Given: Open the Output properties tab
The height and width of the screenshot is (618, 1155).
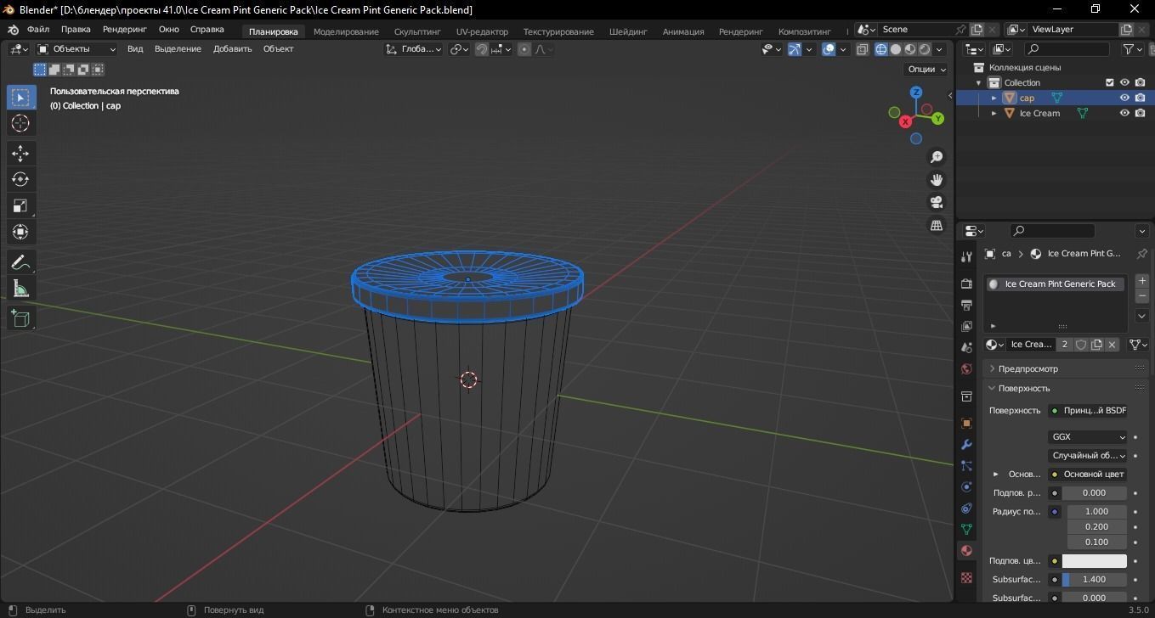Looking at the screenshot, I should (x=966, y=305).
